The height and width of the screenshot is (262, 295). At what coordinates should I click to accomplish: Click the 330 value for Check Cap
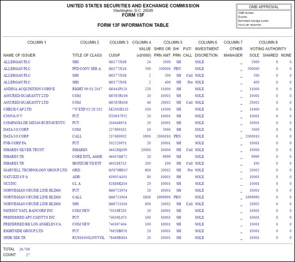point(148,109)
